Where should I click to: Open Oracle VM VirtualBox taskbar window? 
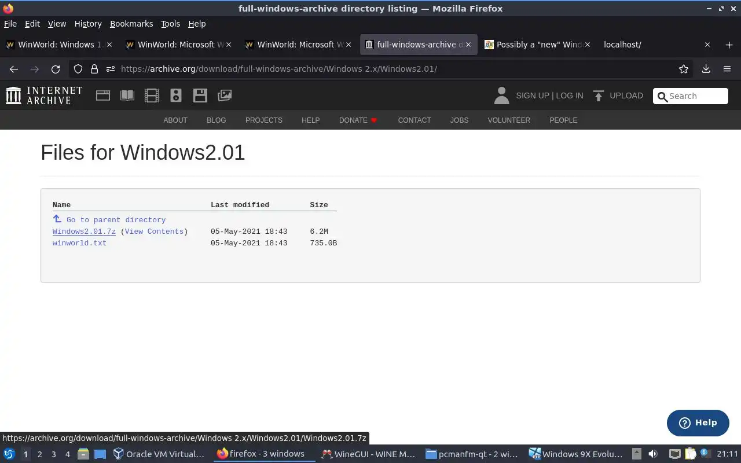[159, 454]
